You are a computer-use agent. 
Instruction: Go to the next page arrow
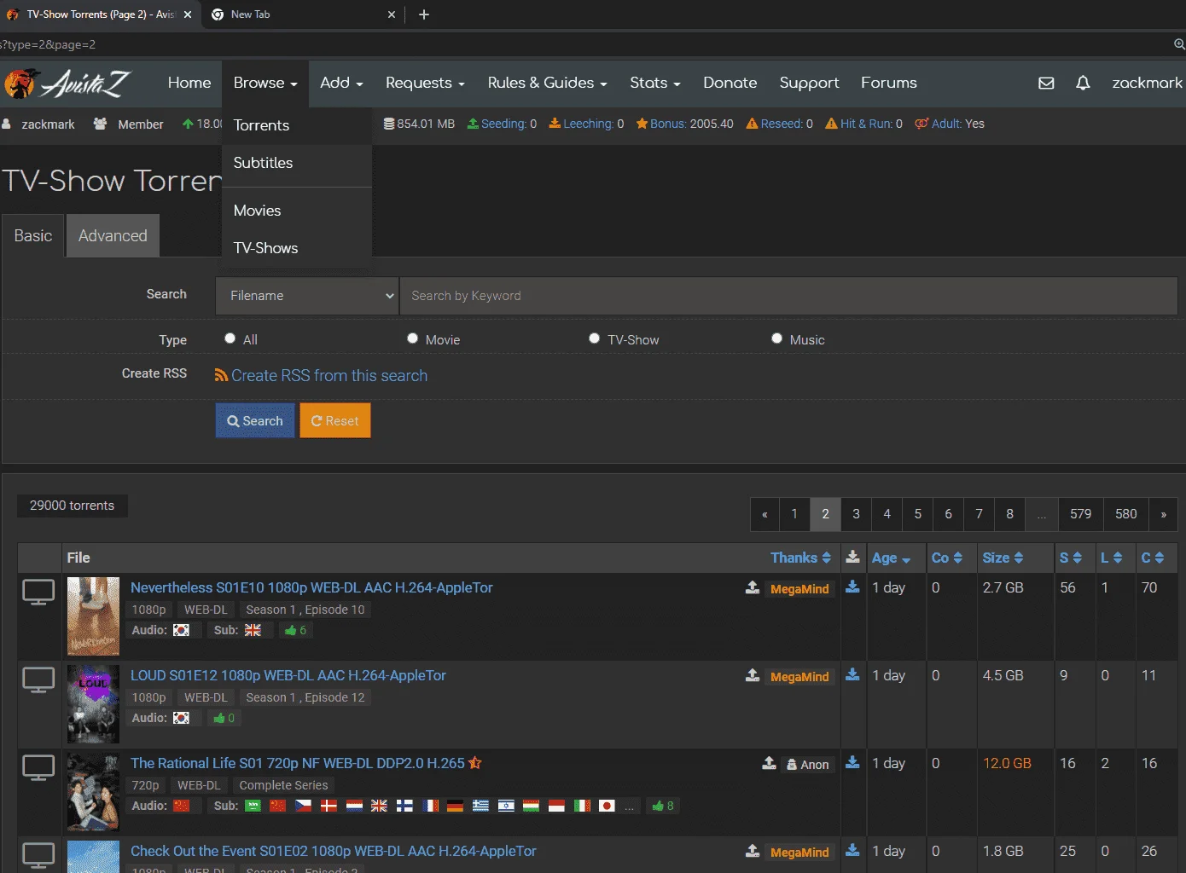[x=1163, y=514]
